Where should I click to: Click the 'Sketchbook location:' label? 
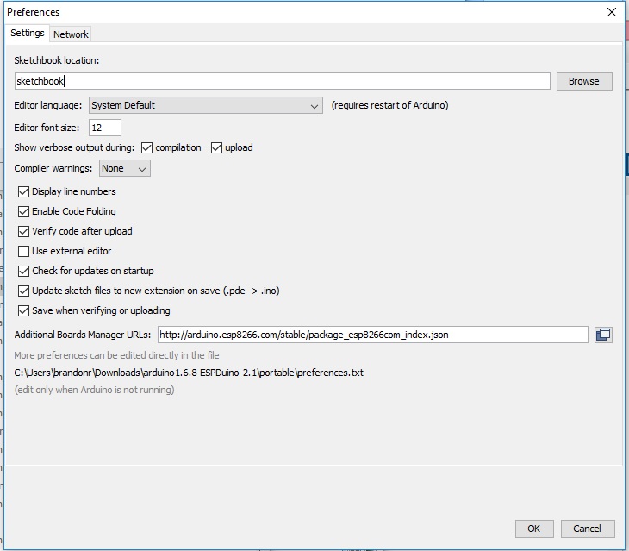(57, 60)
